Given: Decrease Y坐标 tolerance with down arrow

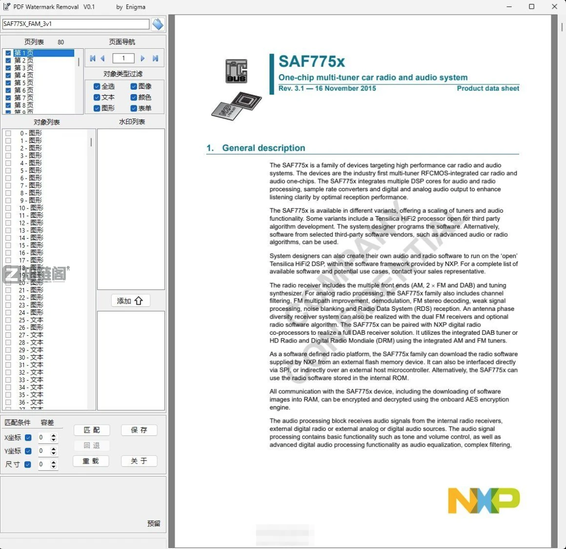Looking at the screenshot, I should [53, 453].
